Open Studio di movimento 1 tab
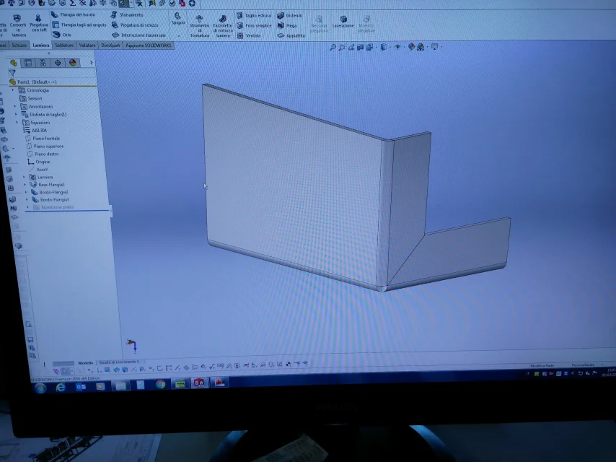 118,362
